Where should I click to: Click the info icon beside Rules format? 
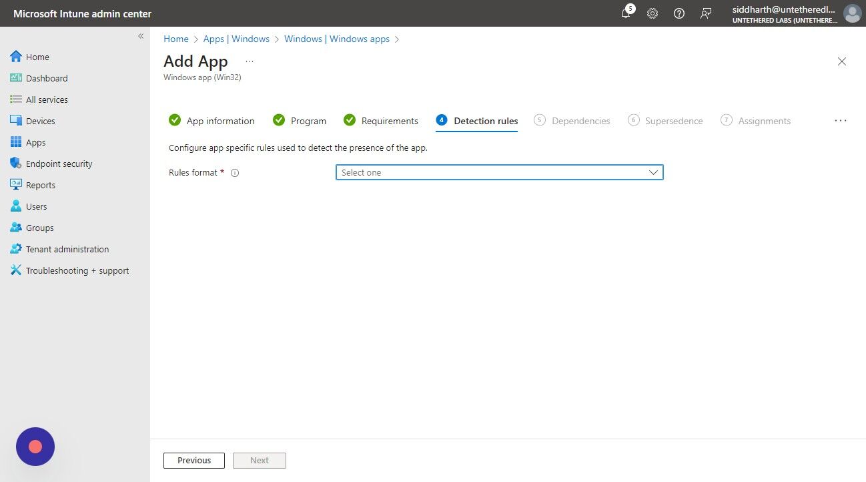[235, 172]
